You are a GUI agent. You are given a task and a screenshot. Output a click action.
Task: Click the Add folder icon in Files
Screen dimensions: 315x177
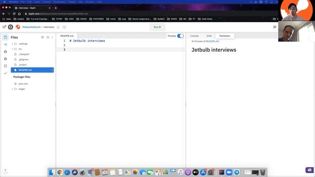(x=48, y=37)
